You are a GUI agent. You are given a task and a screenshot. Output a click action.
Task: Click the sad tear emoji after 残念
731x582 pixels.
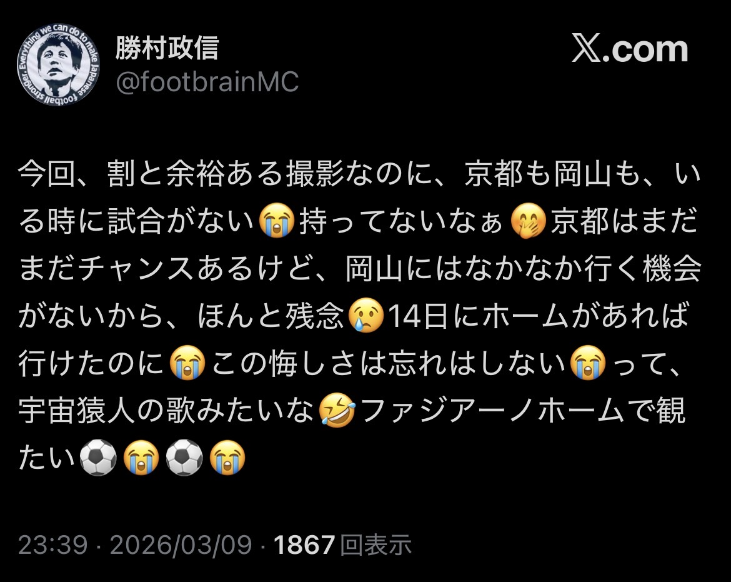366,316
